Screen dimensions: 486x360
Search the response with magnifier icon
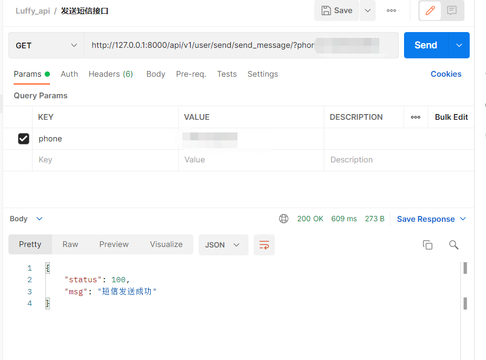454,245
